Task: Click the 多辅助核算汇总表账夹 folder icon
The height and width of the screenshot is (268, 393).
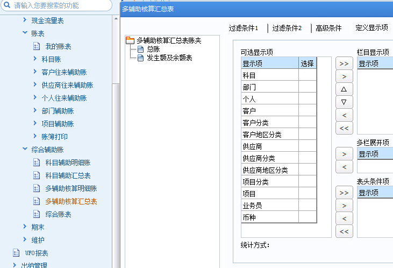Action: [130, 40]
